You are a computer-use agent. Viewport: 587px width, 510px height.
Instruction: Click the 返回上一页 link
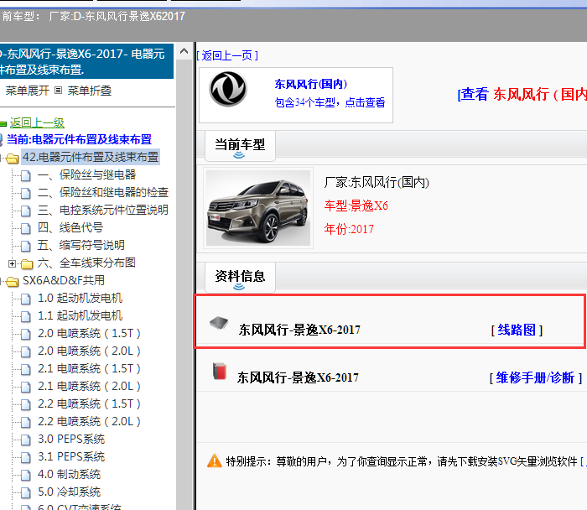227,56
